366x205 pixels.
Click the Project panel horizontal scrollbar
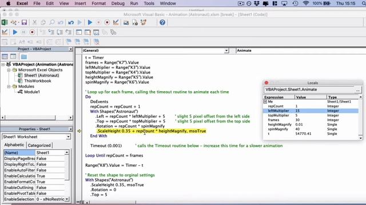pyautogui.click(x=37, y=118)
